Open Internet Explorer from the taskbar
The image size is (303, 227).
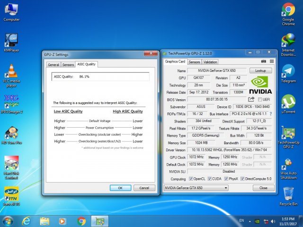click(x=26, y=221)
